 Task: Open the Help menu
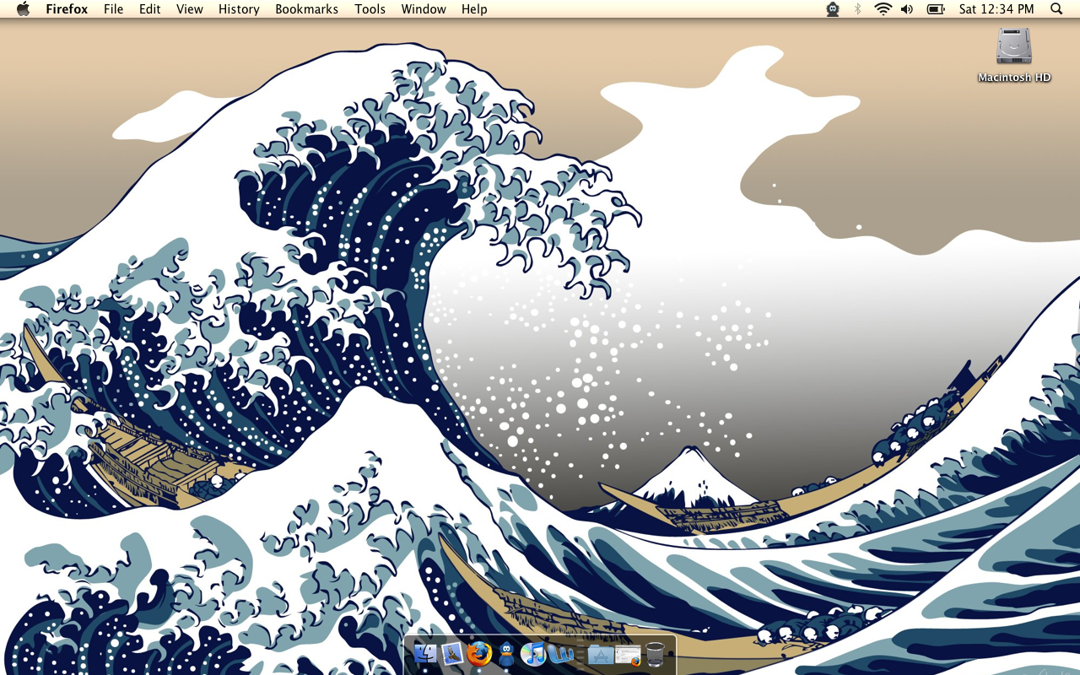(474, 9)
